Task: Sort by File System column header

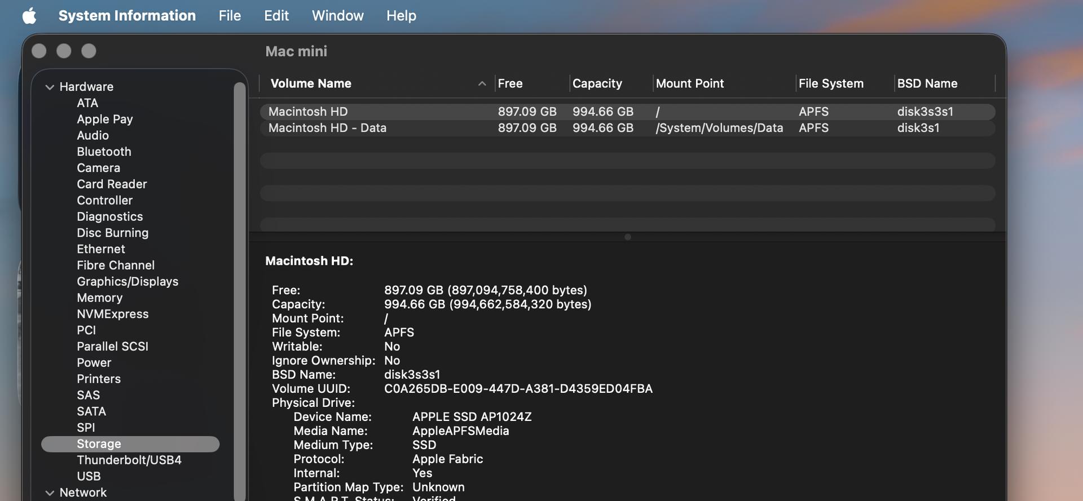Action: coord(831,83)
